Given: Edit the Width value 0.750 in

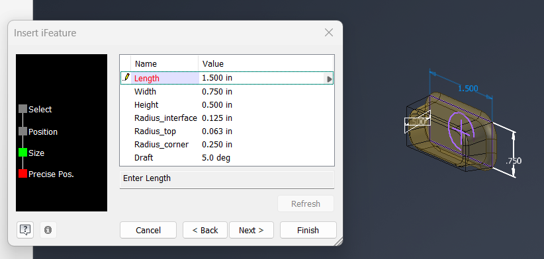Looking at the screenshot, I should (x=217, y=92).
